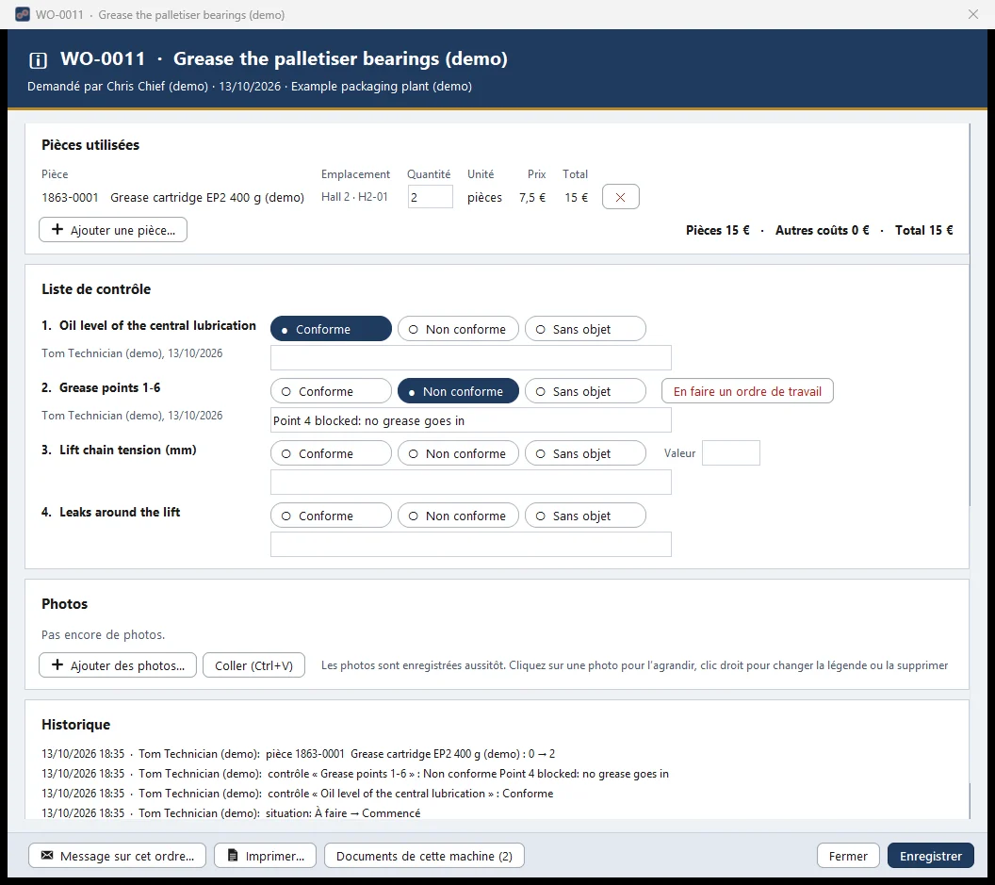Click the info icon beside WO-0011 title
995x885 pixels.
point(38,60)
